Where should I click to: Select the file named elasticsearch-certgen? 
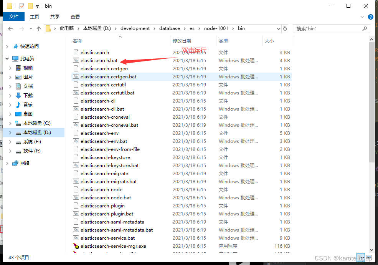(x=104, y=68)
